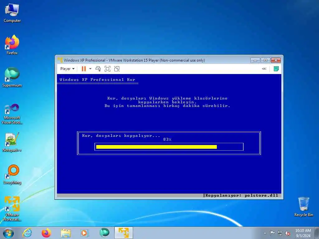Select the Supermium desktop shortcut
The image size is (319, 239).
(x=12, y=77)
